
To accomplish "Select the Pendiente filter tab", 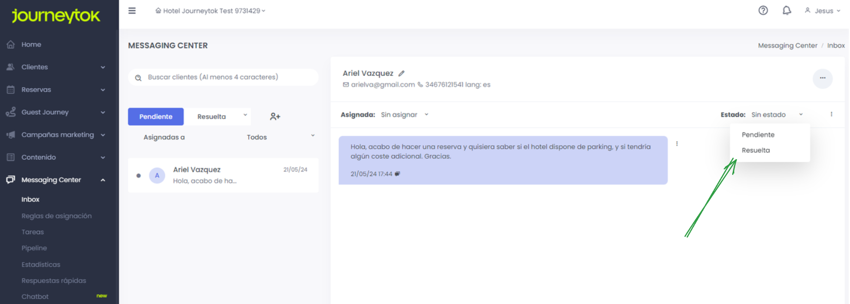I will tap(156, 117).
